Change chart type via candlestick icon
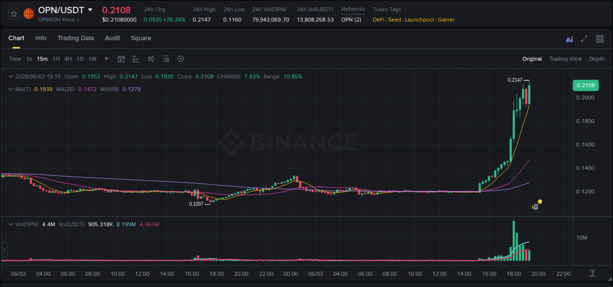This screenshot has height=287, width=613. coord(151,59)
